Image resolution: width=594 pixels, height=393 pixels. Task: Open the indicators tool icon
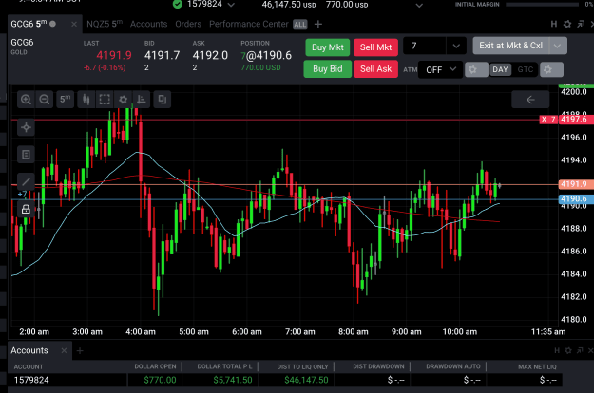point(142,100)
